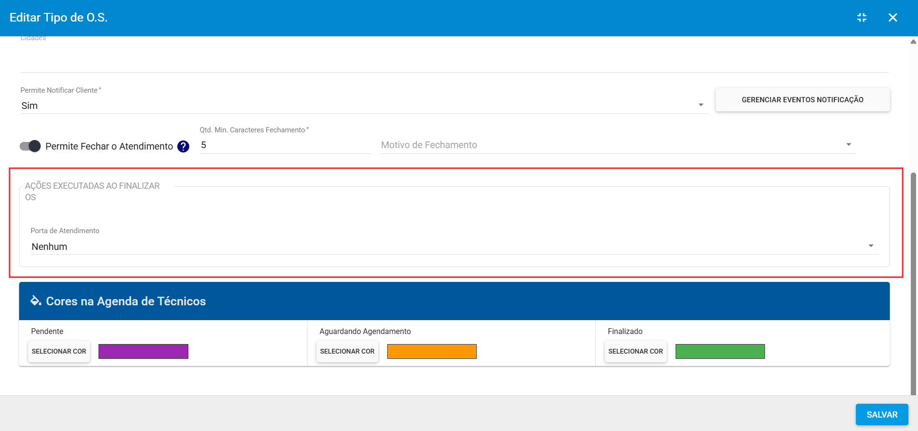This screenshot has height=431, width=918.
Task: Click Selecionar Cor for Pendente
Action: [x=59, y=351]
